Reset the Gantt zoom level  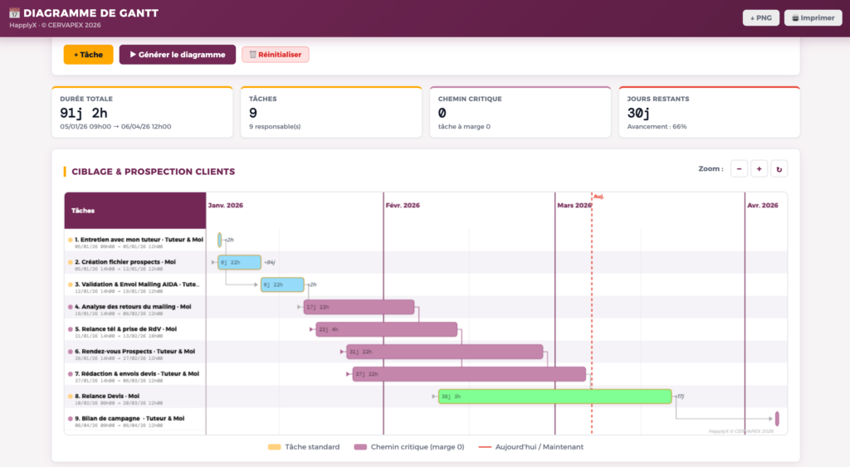[x=779, y=168]
